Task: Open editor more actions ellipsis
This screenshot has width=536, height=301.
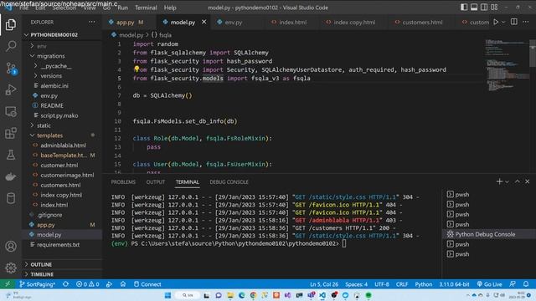Action: coord(526,22)
